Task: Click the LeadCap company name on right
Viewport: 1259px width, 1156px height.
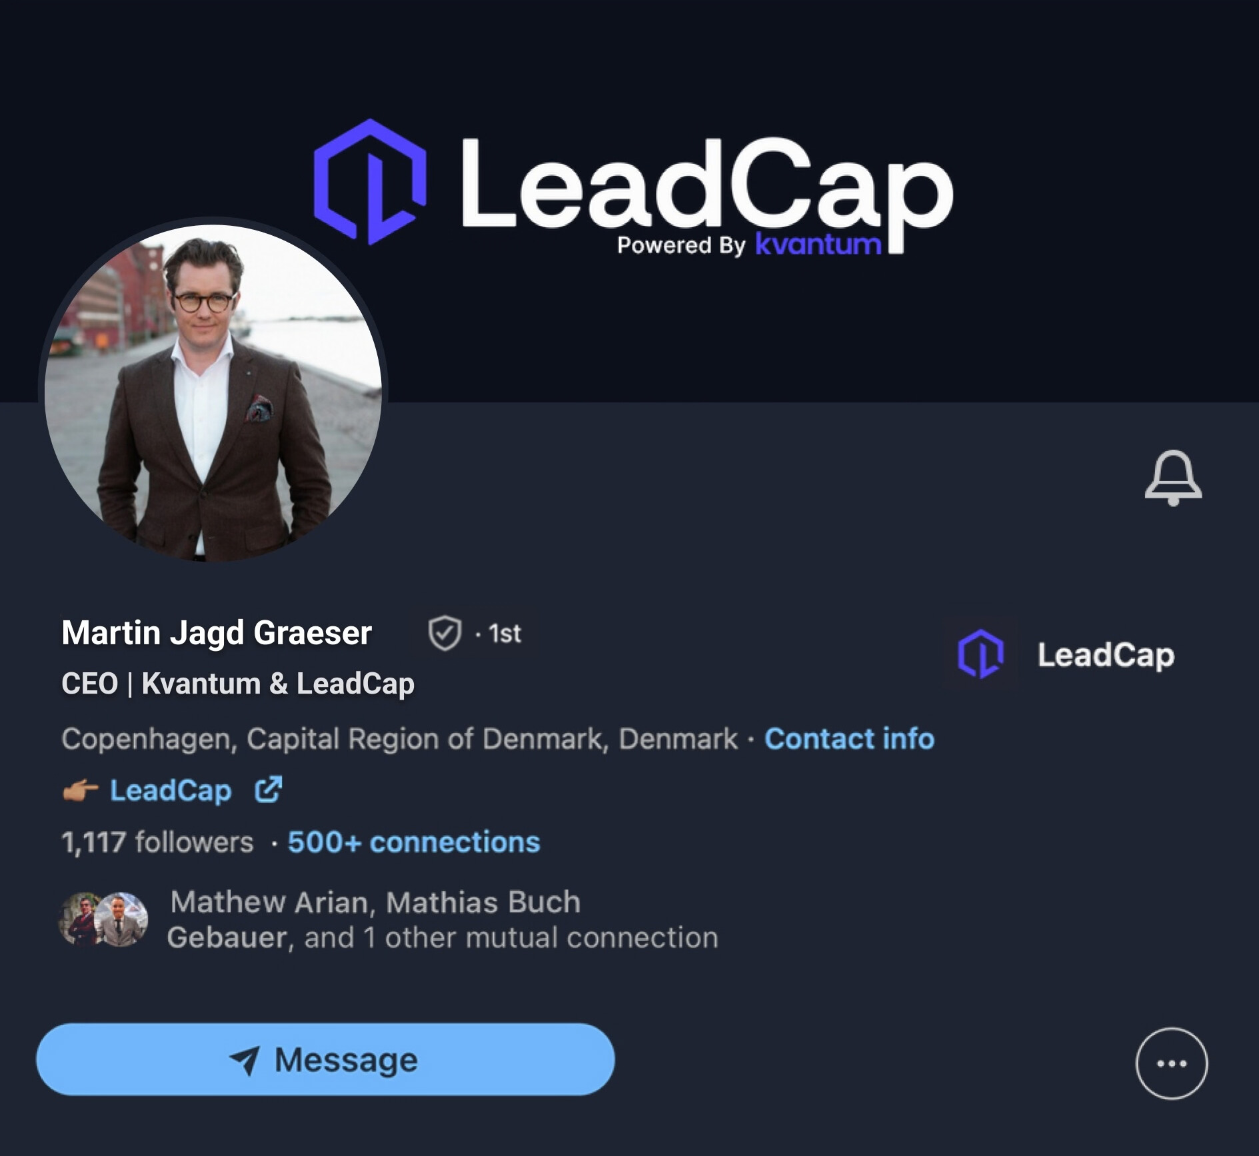Action: point(1106,655)
